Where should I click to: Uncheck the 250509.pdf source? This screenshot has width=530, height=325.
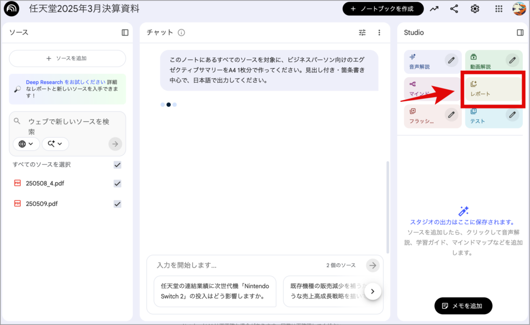pos(117,204)
